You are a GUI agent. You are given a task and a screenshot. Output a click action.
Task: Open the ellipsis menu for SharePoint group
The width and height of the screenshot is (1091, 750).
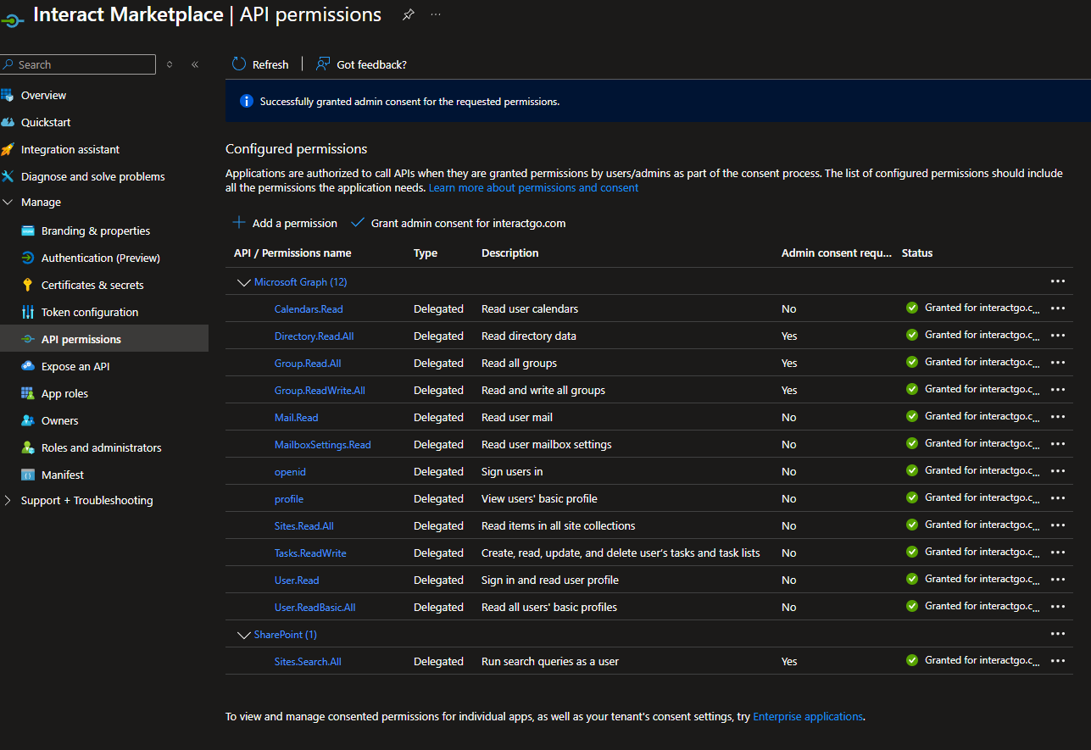coord(1058,634)
